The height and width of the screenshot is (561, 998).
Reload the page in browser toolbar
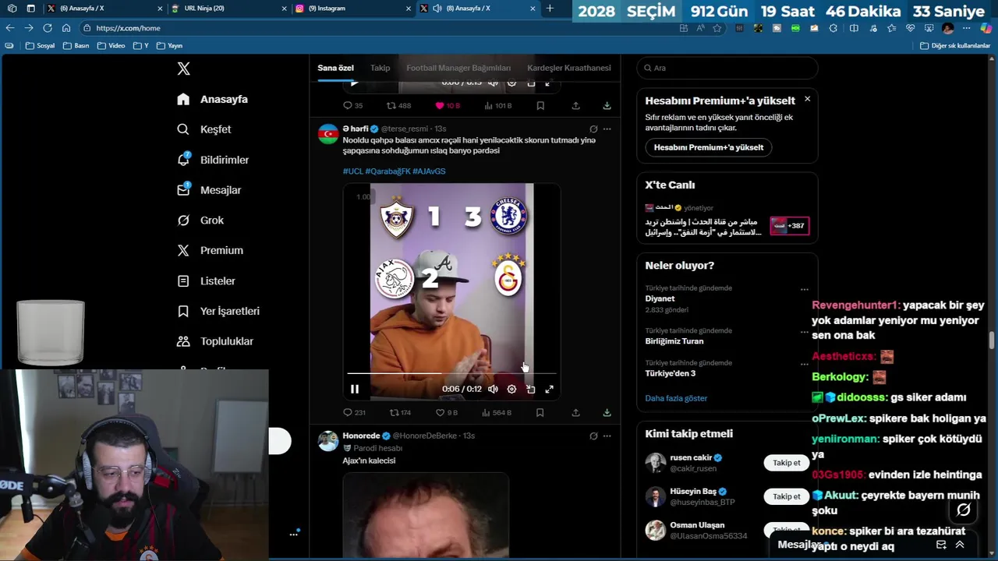tap(47, 28)
